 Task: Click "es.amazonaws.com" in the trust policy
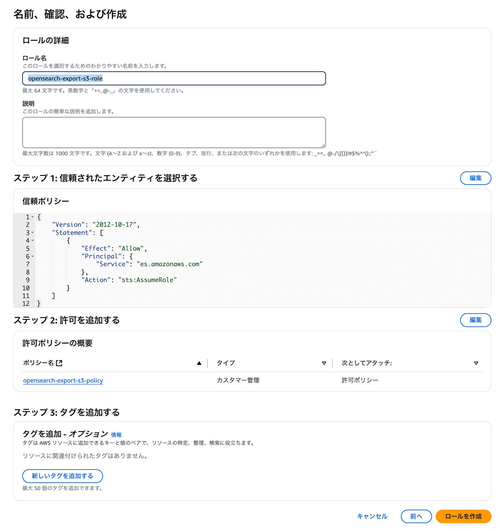click(x=170, y=264)
